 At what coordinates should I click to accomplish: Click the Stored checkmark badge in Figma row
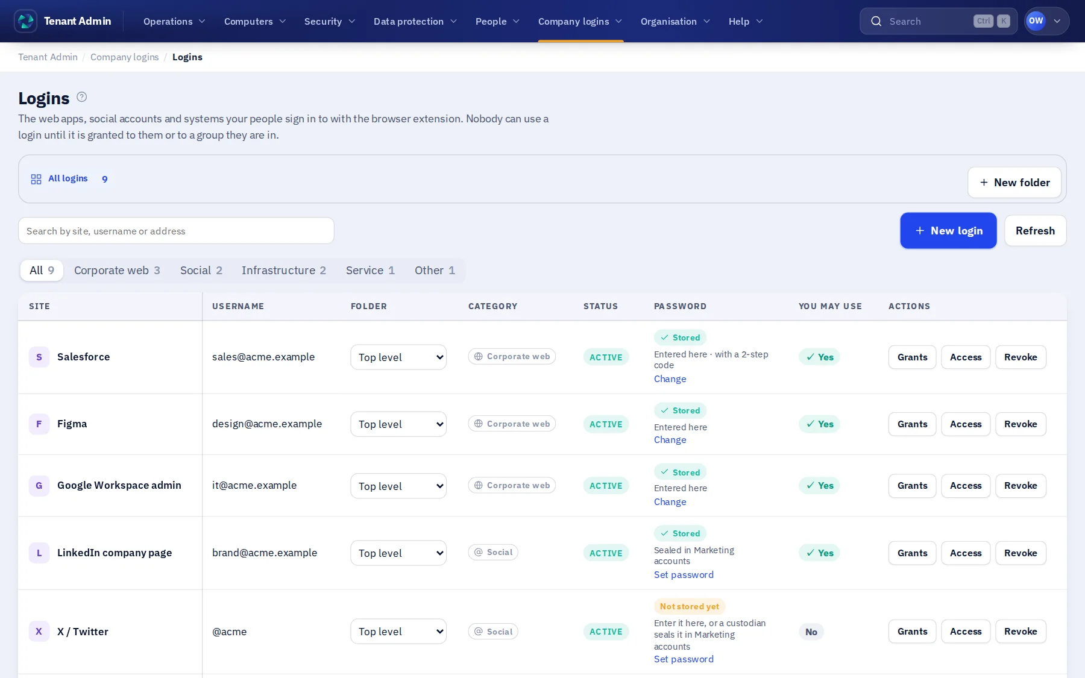[x=680, y=410]
